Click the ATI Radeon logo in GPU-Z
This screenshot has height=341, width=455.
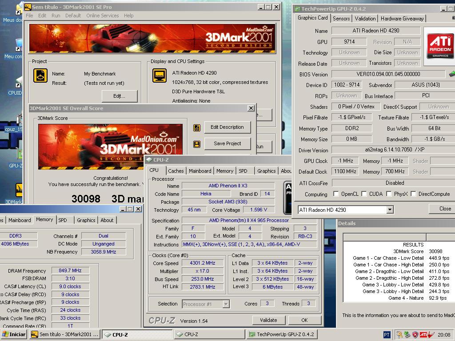pos(440,46)
